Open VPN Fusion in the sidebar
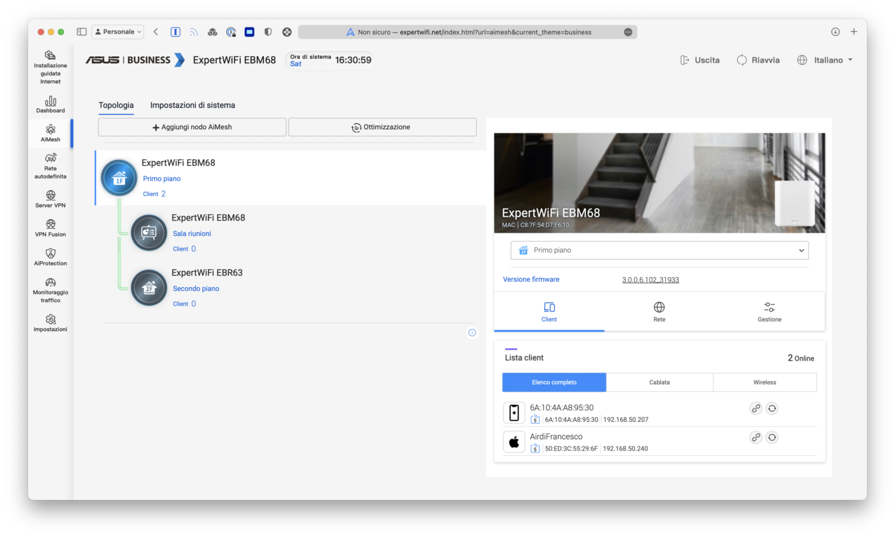This screenshot has height=537, width=895. click(51, 228)
